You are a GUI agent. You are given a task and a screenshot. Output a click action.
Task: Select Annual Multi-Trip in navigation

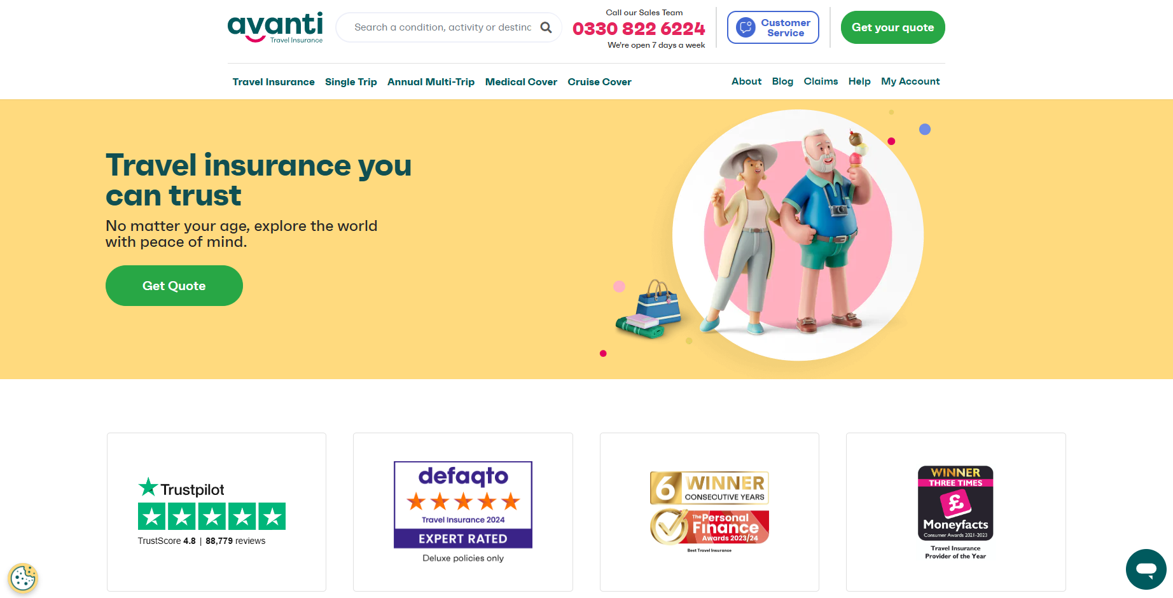click(431, 82)
